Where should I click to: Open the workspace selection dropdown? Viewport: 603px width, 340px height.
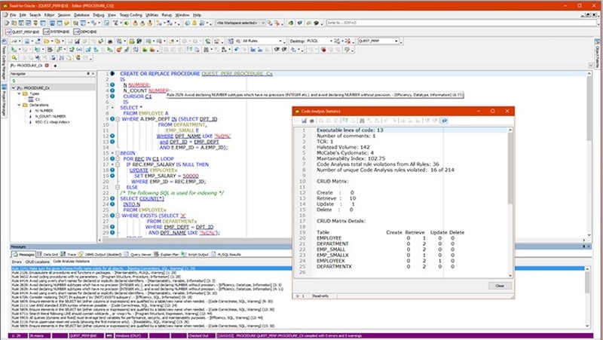[240, 23]
